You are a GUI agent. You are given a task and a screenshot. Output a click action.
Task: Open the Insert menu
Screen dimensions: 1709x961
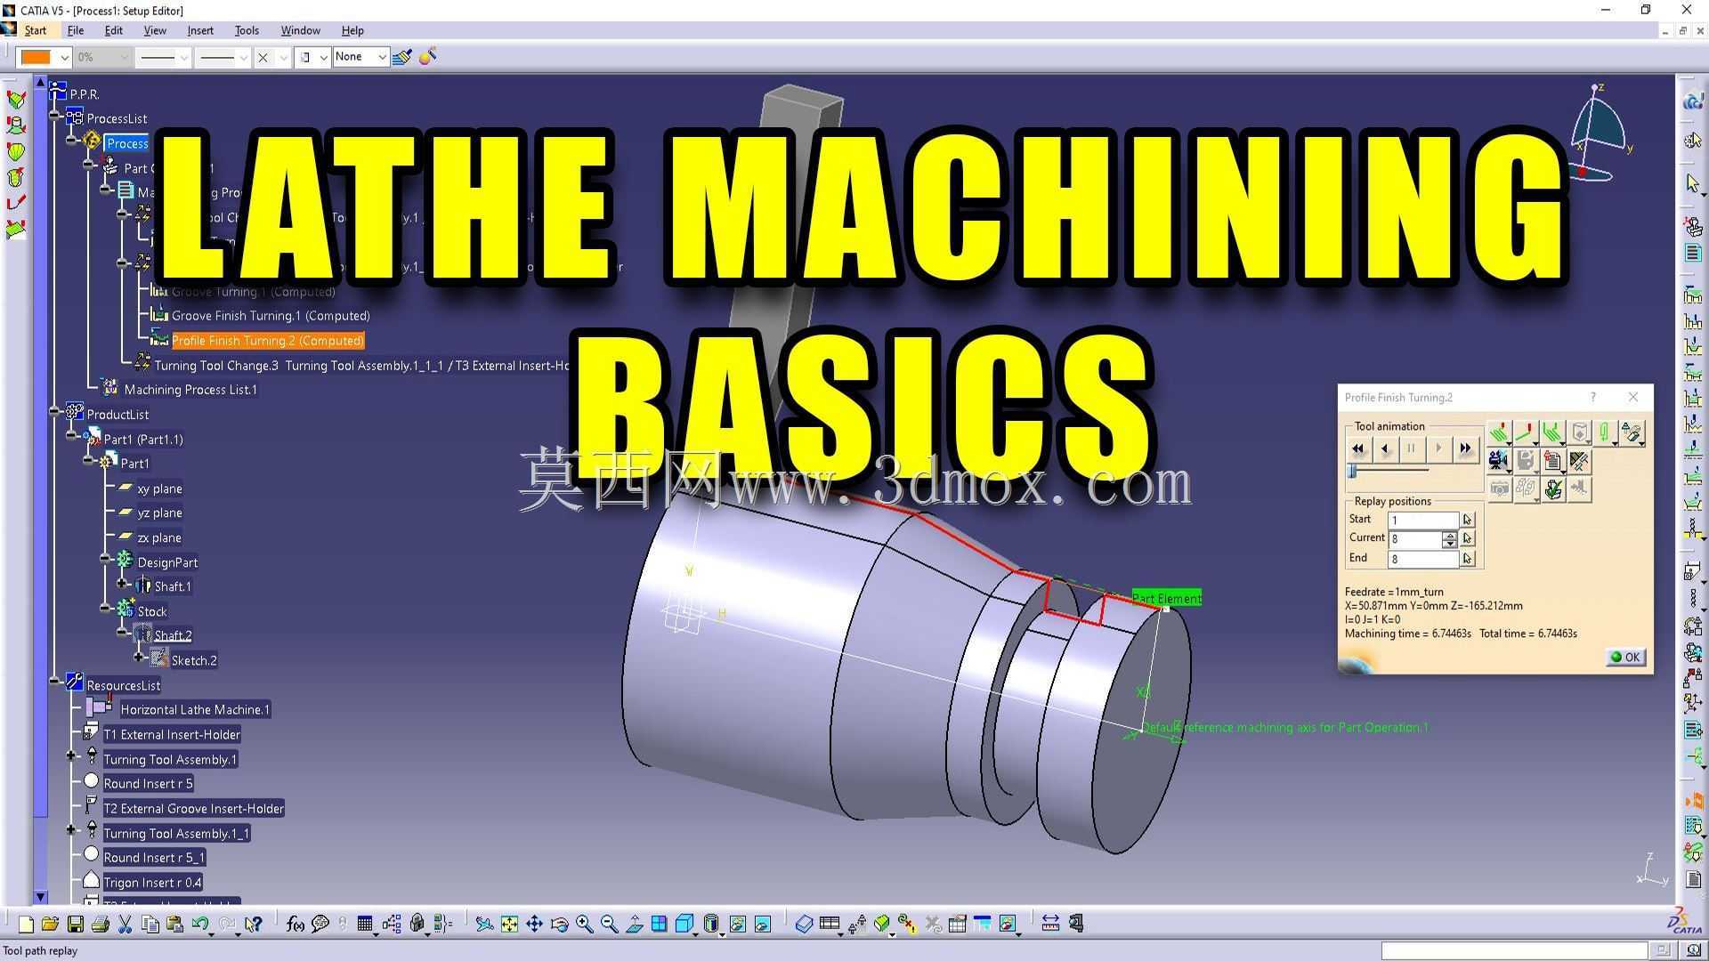click(200, 30)
